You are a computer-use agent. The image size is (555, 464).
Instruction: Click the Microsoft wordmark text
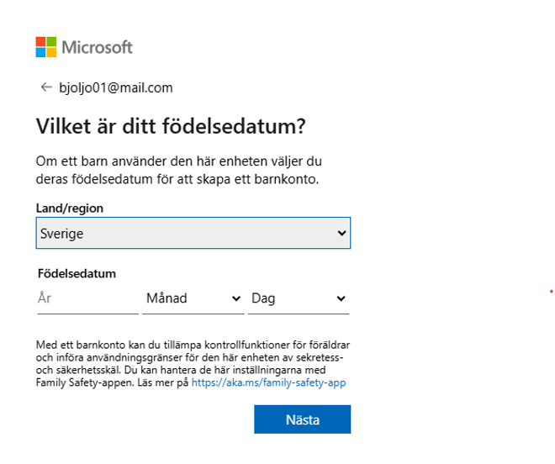coord(97,47)
